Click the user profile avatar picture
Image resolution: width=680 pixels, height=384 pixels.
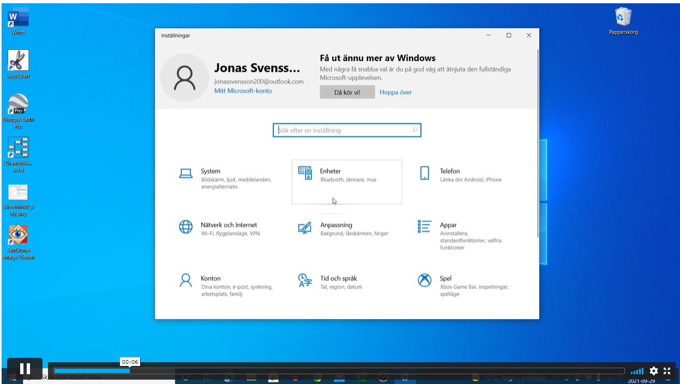point(185,78)
